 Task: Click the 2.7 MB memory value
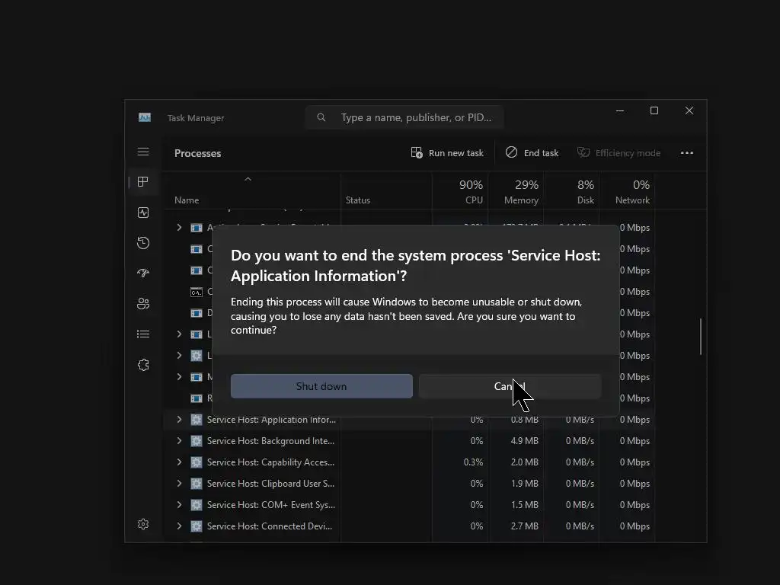[524, 526]
